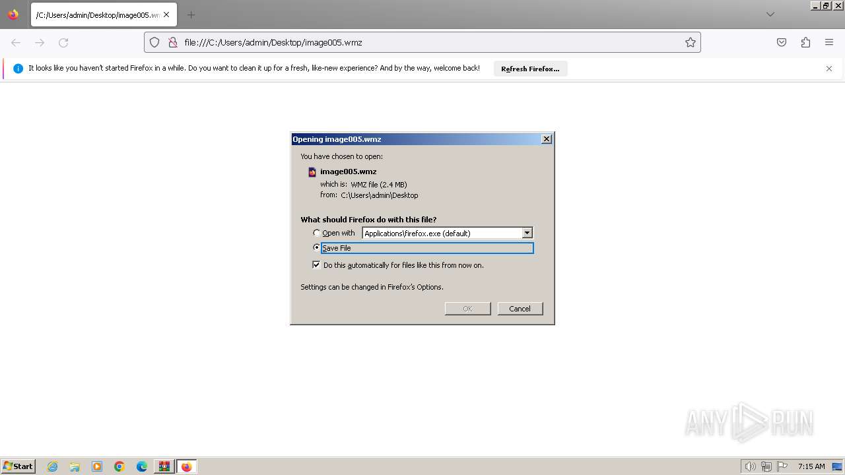Image resolution: width=845 pixels, height=475 pixels.
Task: Open the Firefox application menu
Action: 829,42
